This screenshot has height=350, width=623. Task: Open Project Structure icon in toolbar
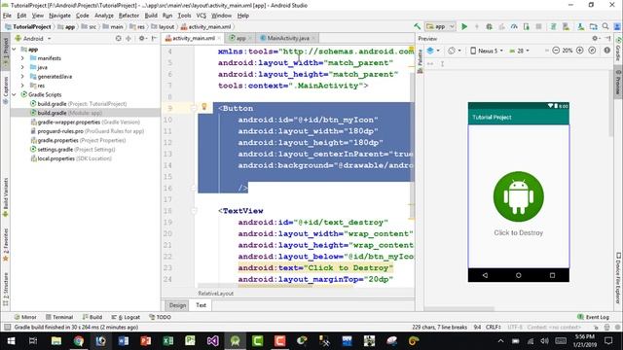(x=593, y=26)
